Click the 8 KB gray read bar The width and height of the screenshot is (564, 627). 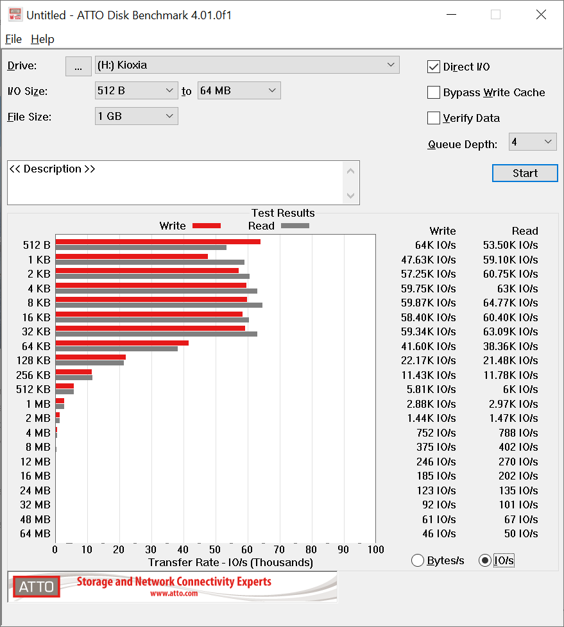(x=159, y=305)
